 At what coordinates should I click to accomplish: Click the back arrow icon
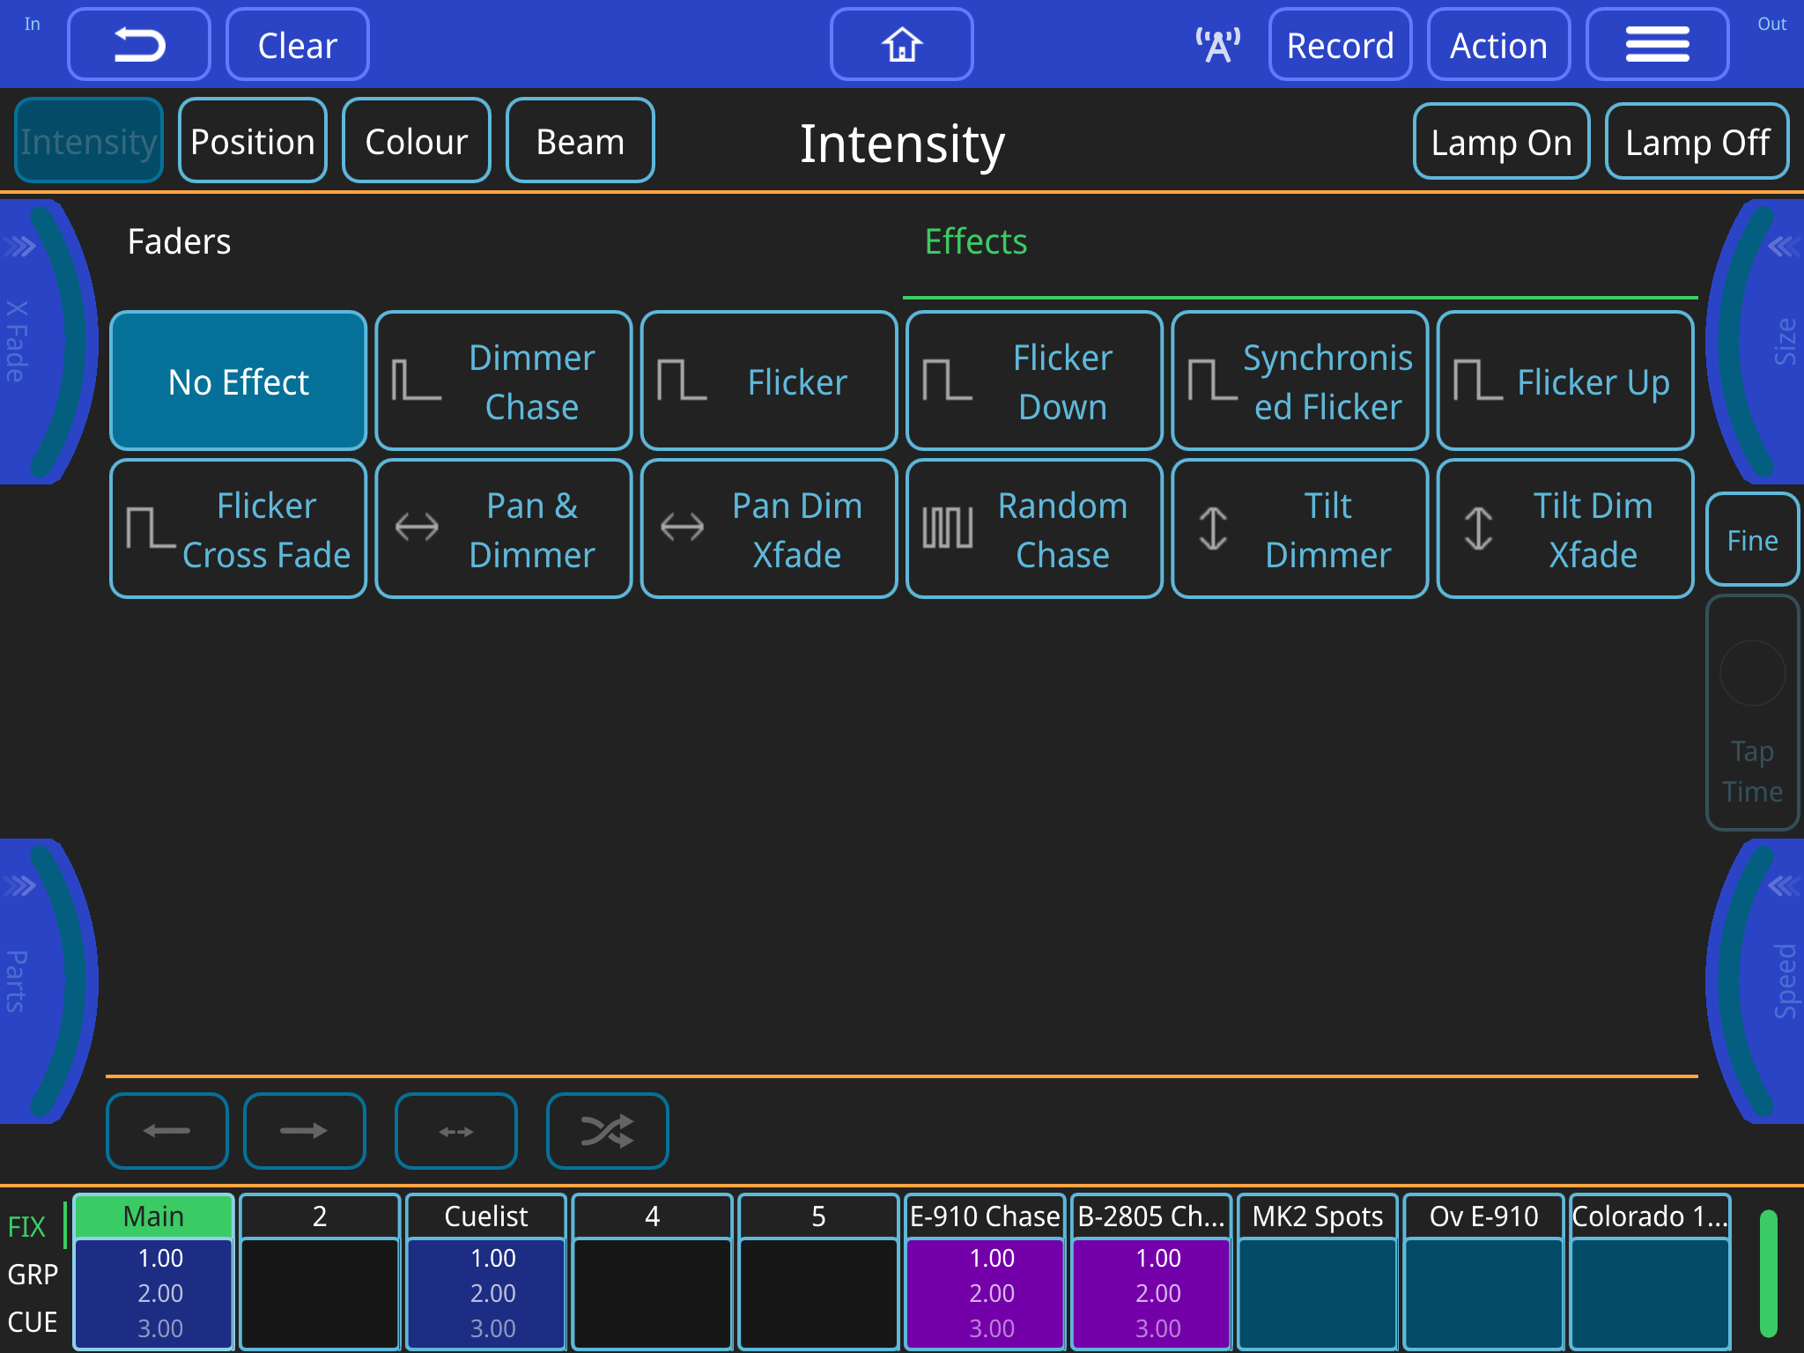(x=137, y=43)
